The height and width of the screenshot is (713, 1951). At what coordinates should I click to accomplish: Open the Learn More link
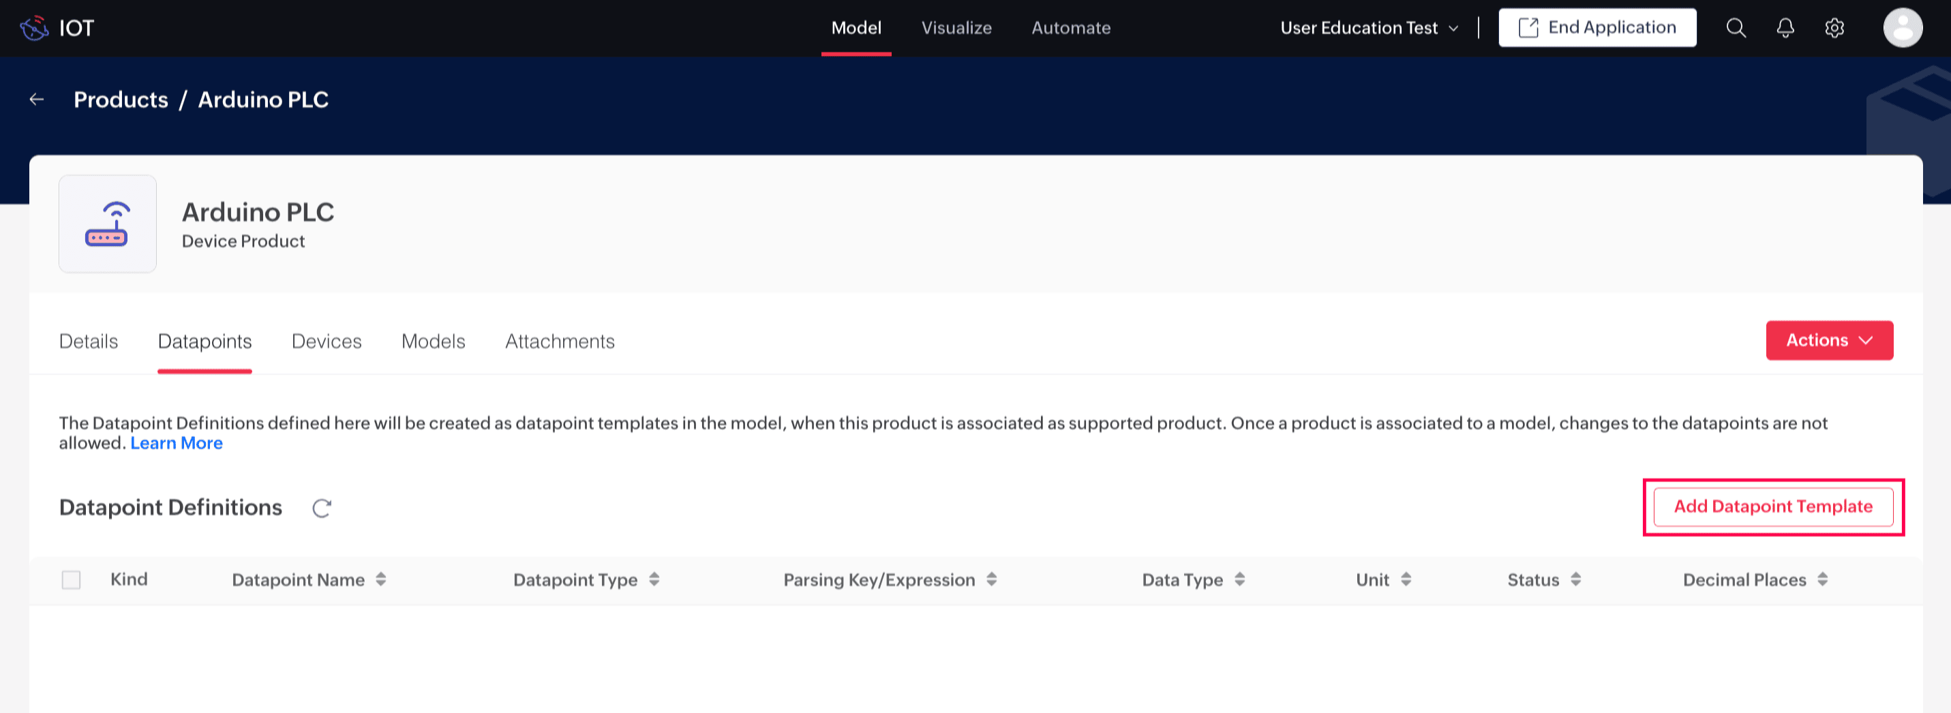click(x=177, y=443)
